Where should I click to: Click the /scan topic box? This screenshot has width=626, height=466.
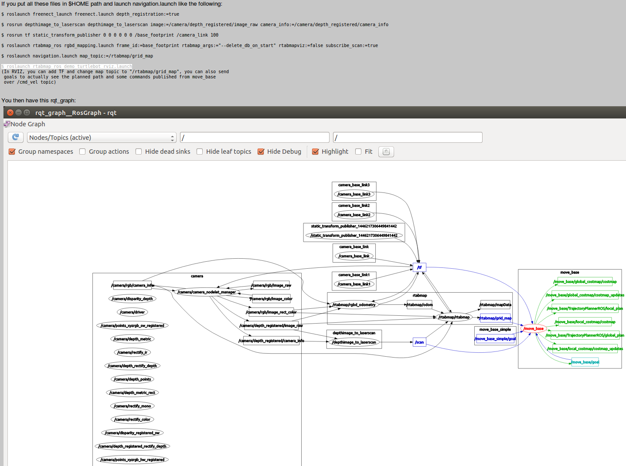coord(419,342)
